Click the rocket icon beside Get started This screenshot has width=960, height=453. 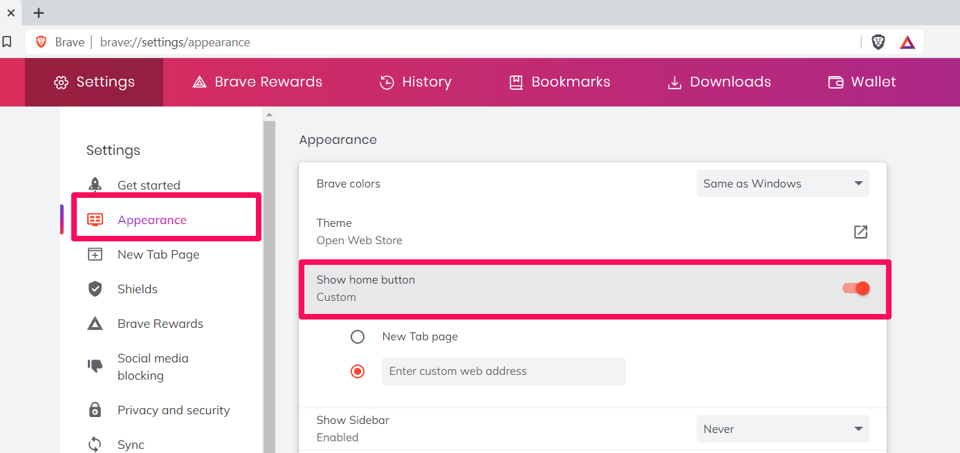click(95, 185)
